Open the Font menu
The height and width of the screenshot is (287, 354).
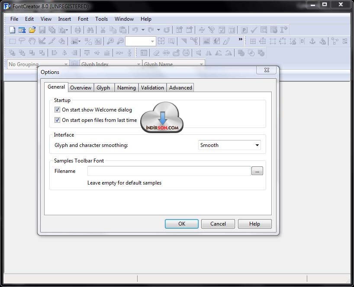83,19
